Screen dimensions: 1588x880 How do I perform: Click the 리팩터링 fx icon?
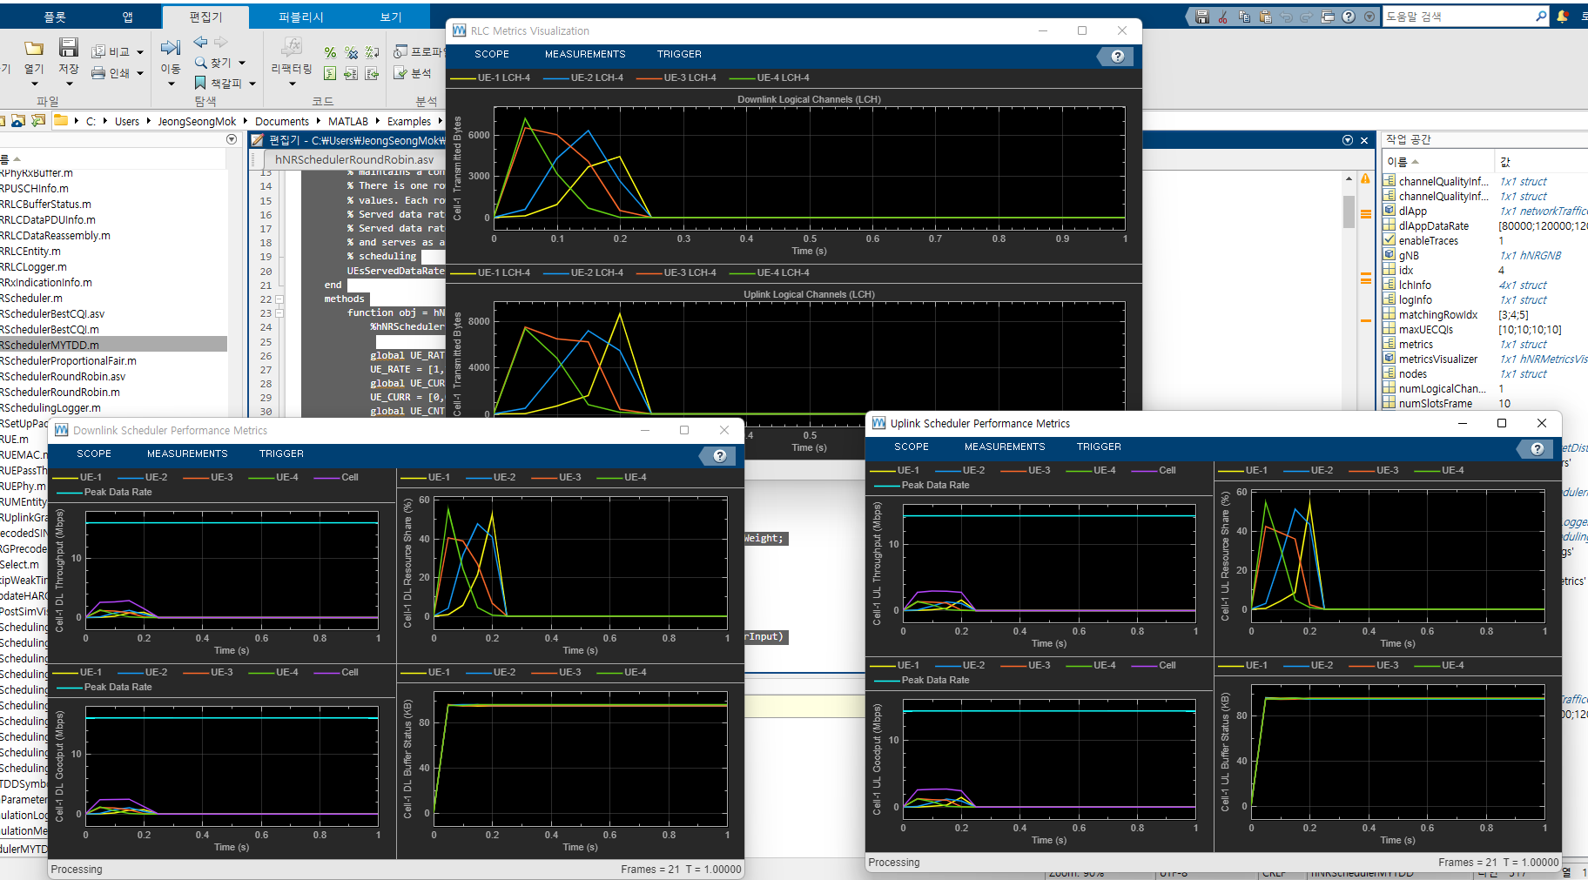point(292,47)
